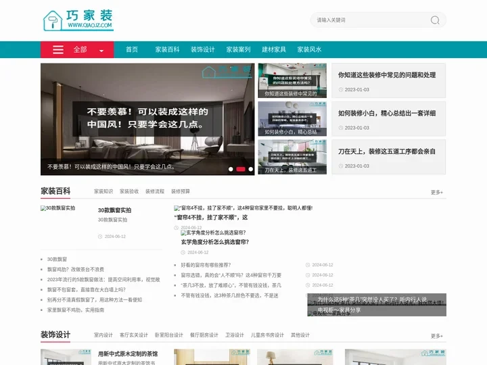Open thumbnail 你知道这些装修中常见的
The height and width of the screenshot is (365, 487).
coord(292,80)
